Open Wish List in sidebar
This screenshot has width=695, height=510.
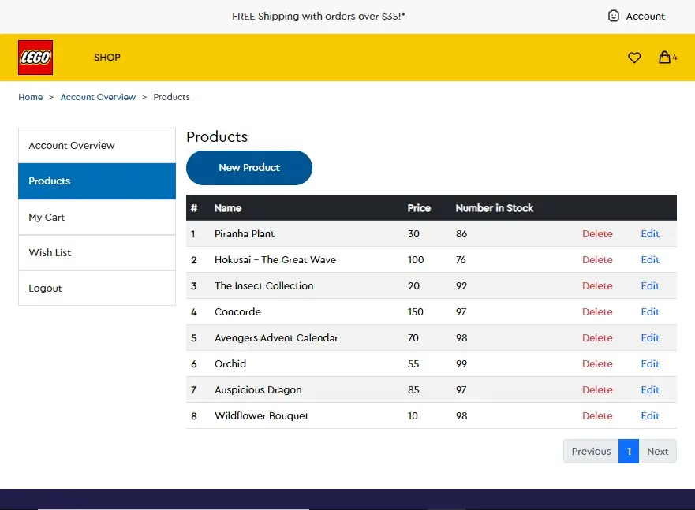(x=97, y=253)
